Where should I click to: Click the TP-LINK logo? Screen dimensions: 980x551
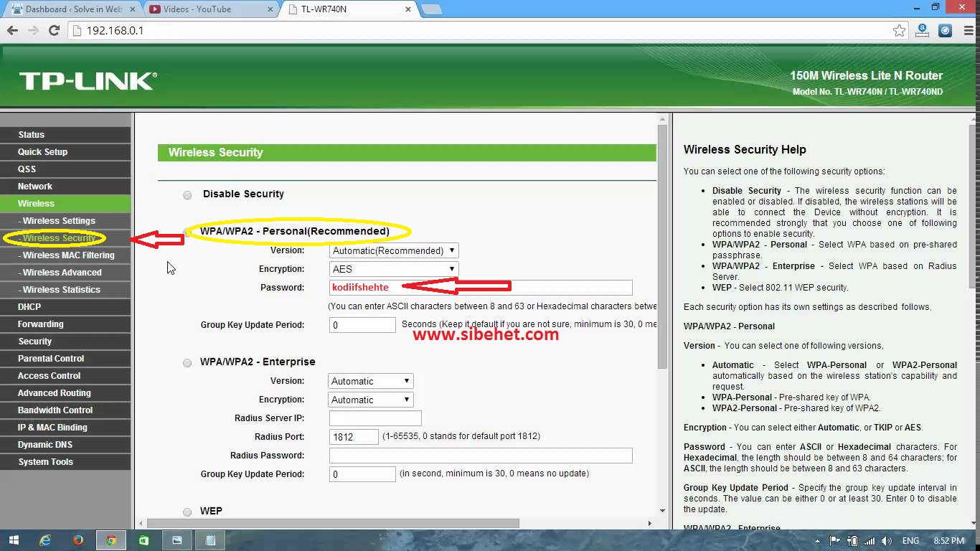88,81
